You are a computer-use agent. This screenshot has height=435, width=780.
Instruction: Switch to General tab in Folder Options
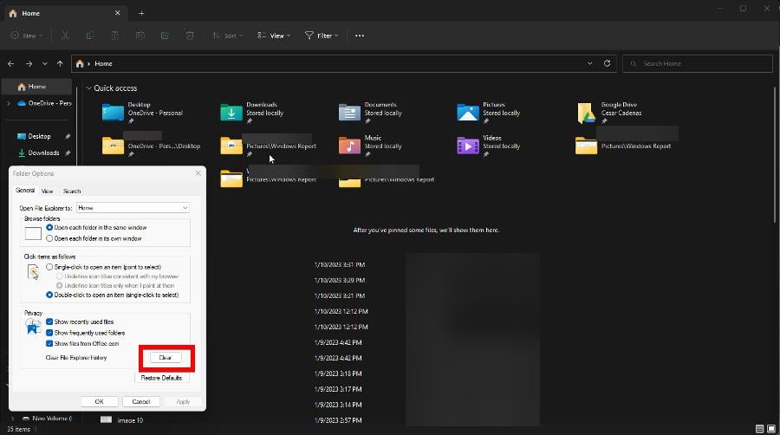coord(25,191)
